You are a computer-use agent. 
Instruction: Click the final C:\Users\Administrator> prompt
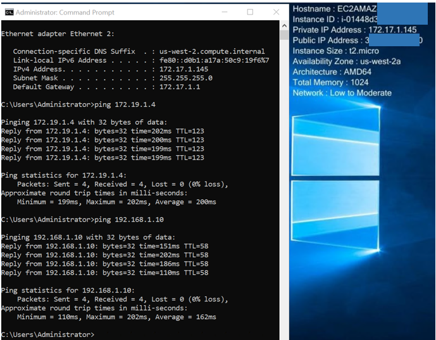[x=48, y=334]
